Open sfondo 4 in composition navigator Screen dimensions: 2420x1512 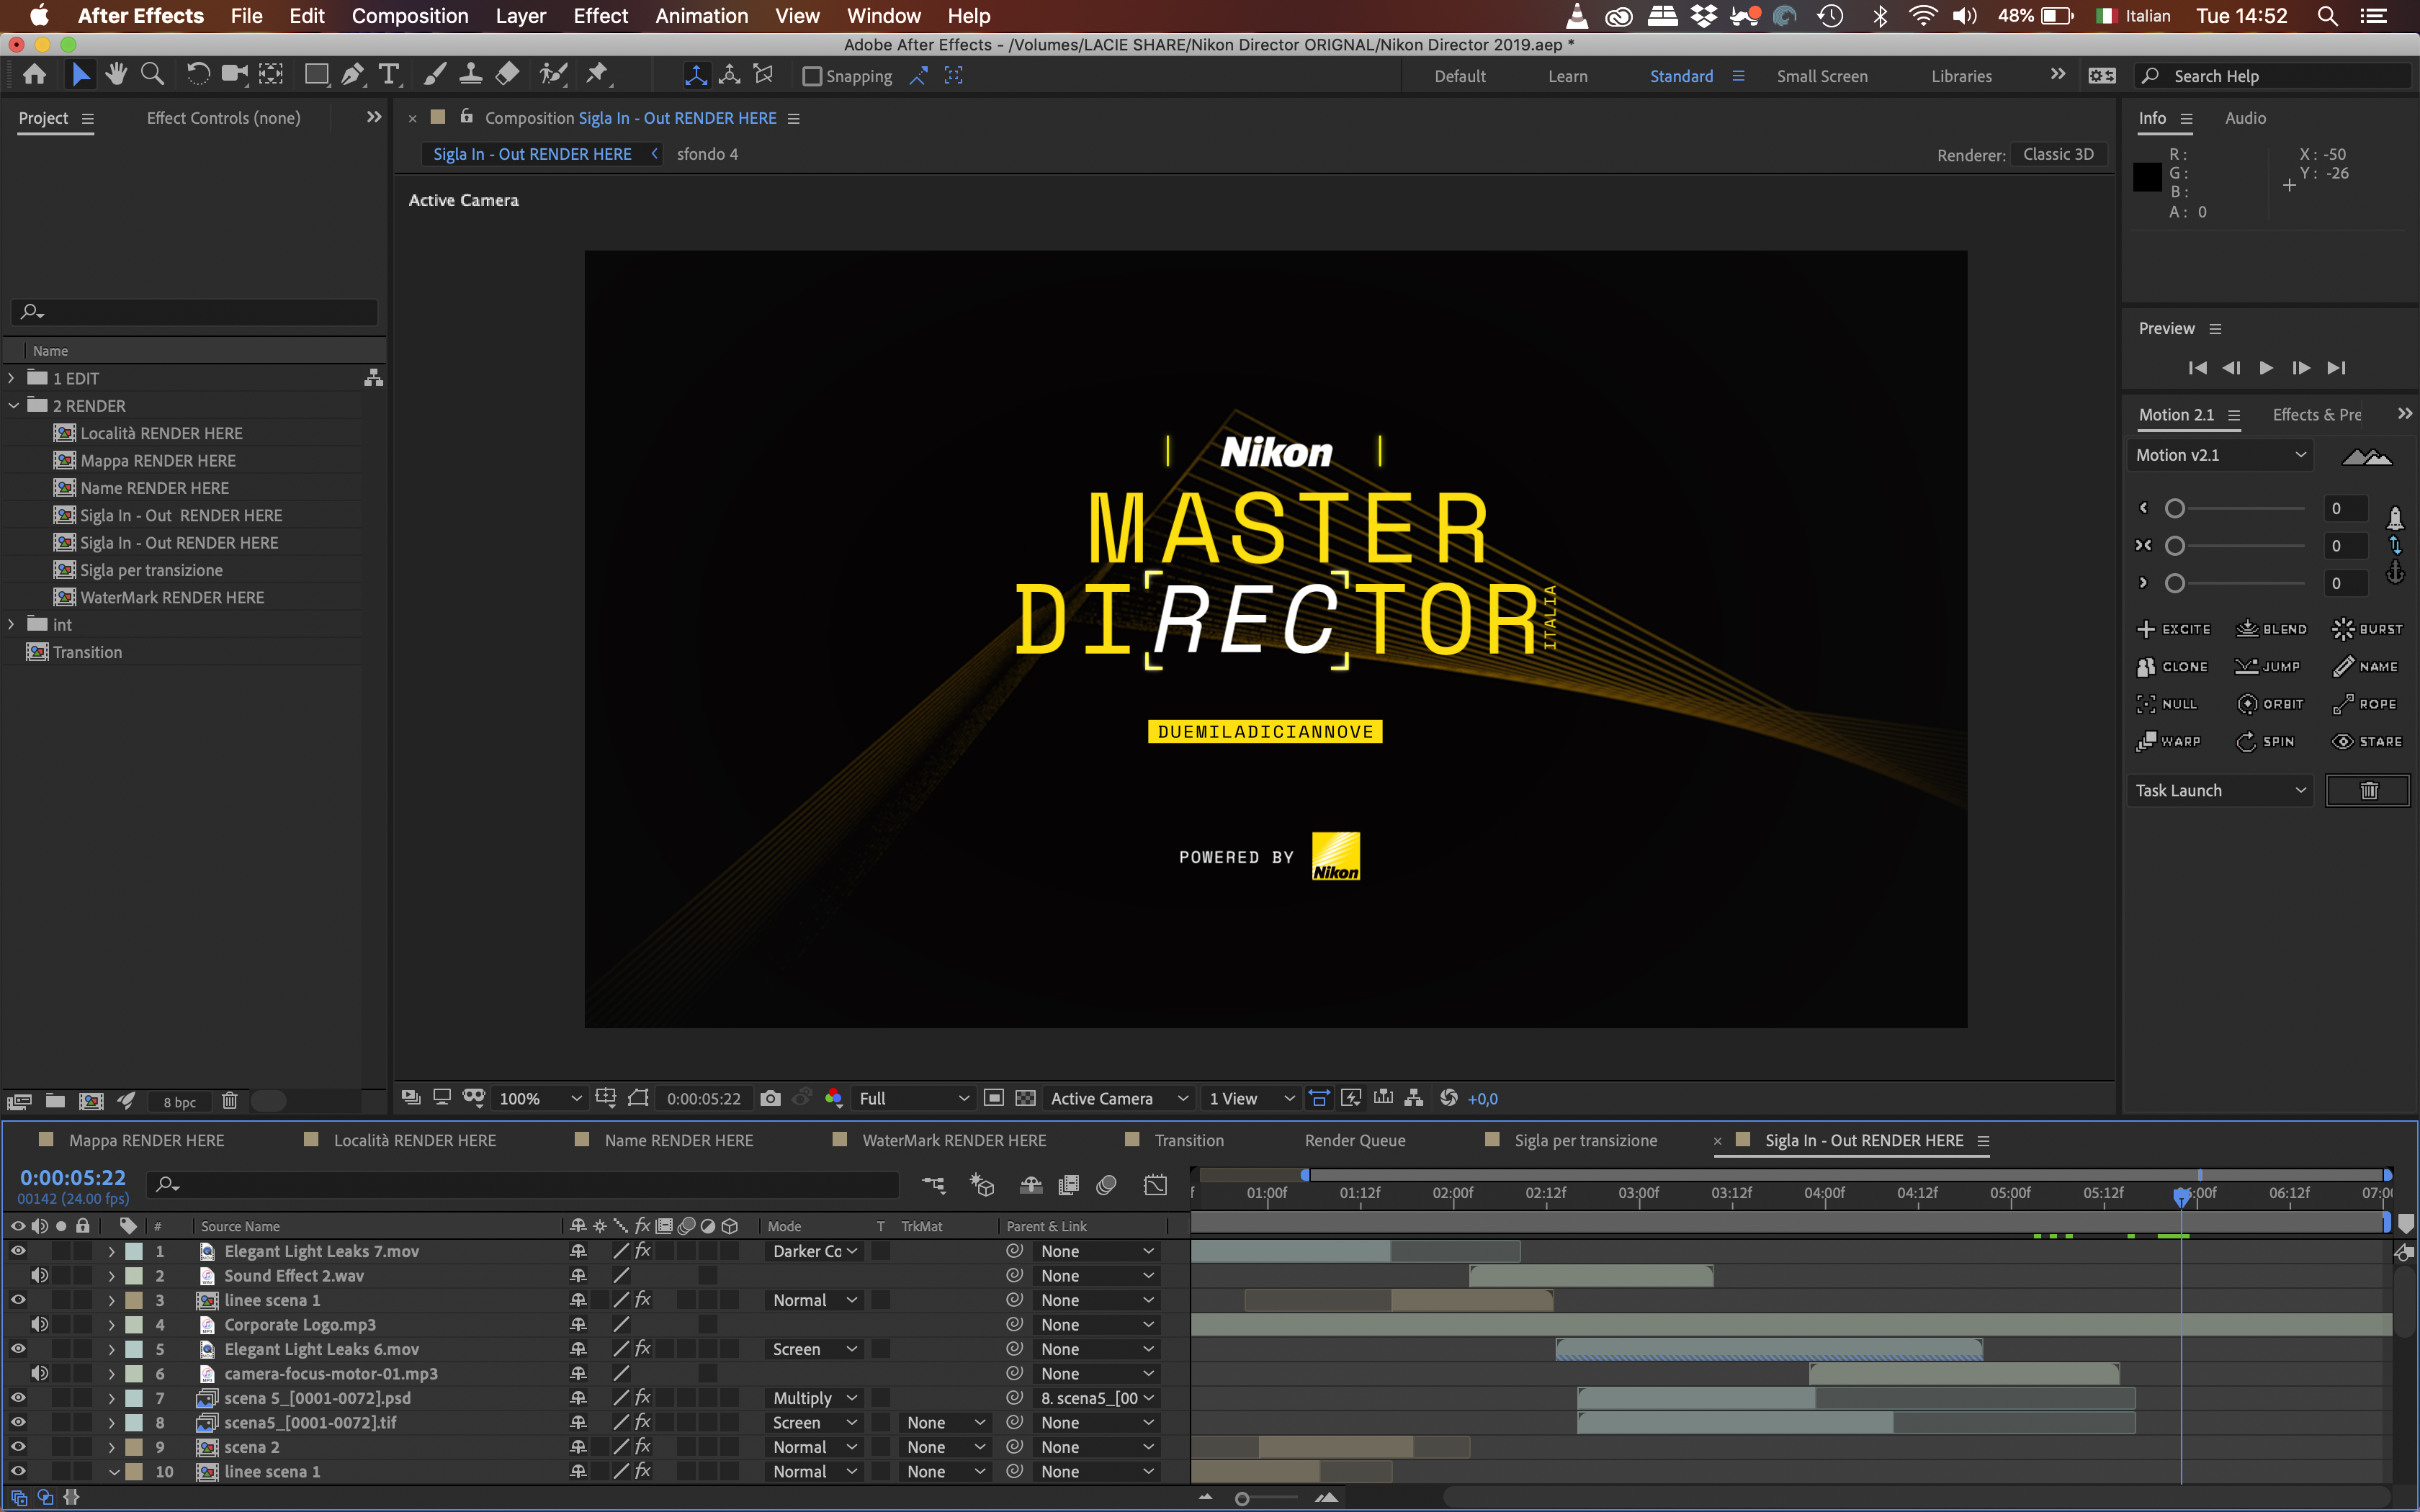(x=707, y=154)
